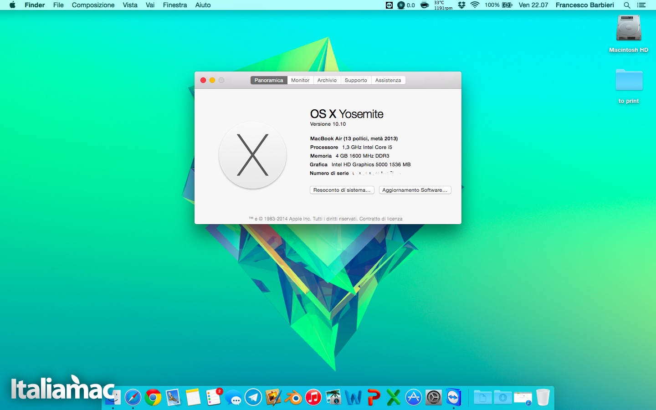This screenshot has height=410, width=656.
Task: Click the OS X Yosemite X logo
Action: (253, 155)
